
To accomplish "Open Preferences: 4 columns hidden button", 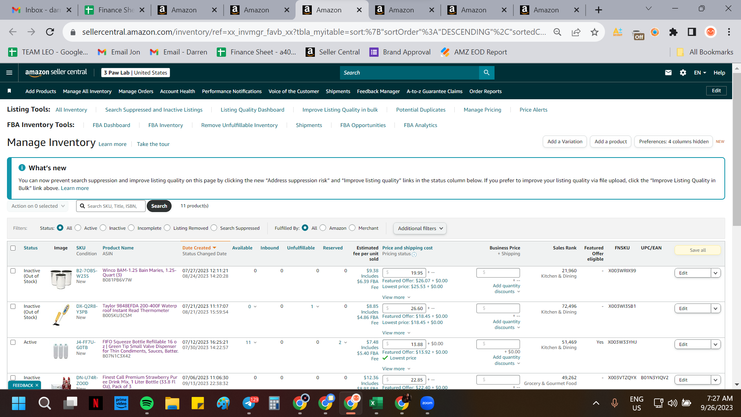I will click(x=674, y=142).
